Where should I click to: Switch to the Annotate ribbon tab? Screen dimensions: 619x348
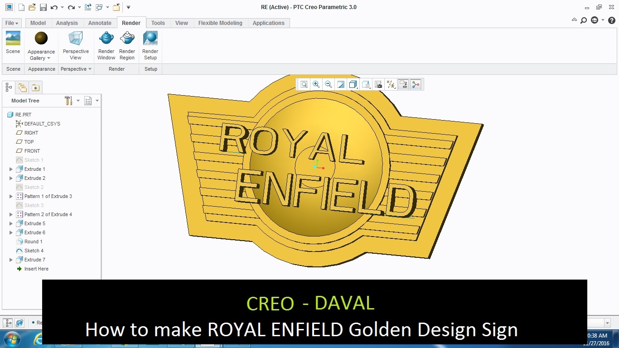100,23
